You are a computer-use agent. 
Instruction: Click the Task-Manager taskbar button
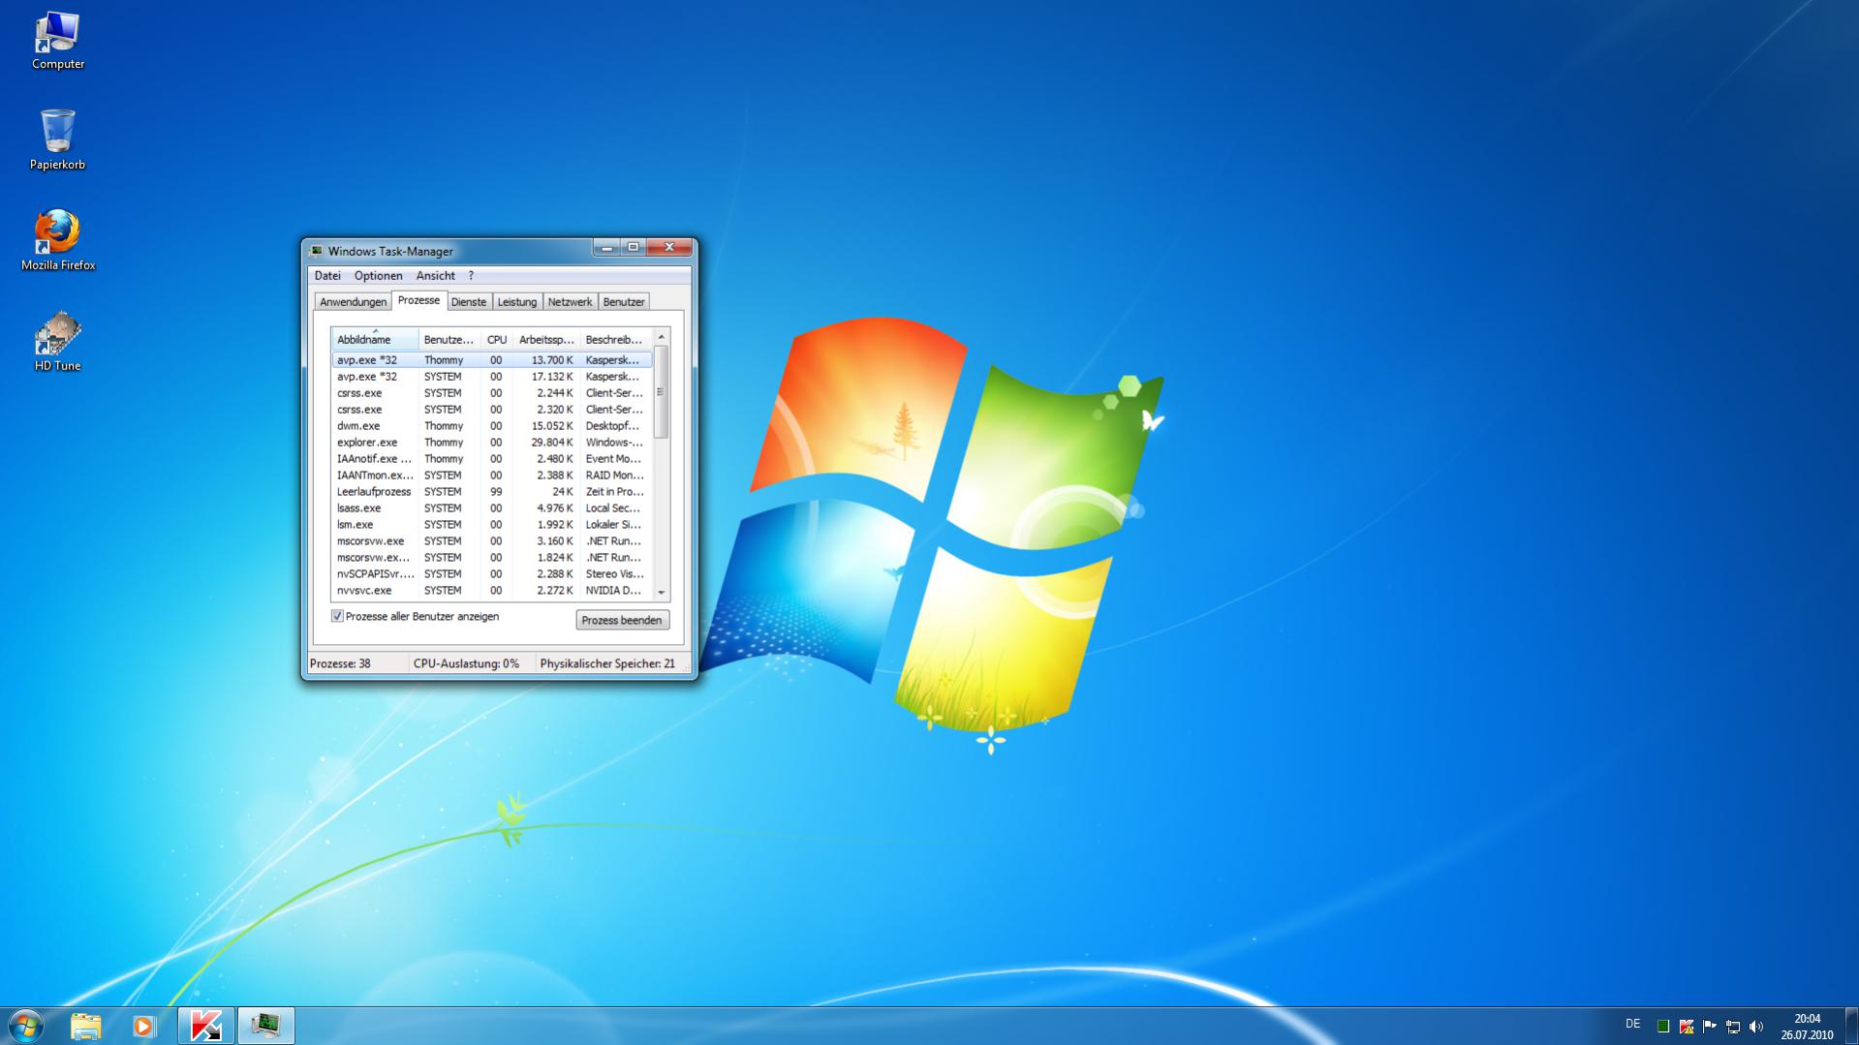265,1026
